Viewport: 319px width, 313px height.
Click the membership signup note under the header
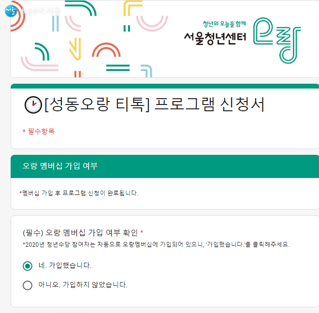pos(78,193)
